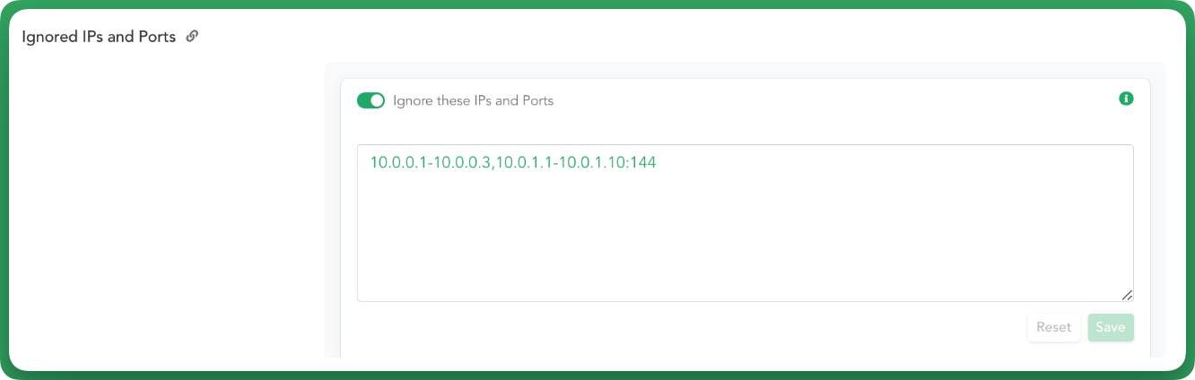
Task: Click the white knob of the green switch
Action: 377,100
